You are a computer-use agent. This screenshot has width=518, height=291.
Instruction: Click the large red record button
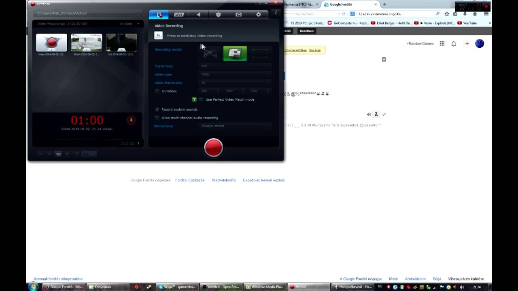pyautogui.click(x=213, y=148)
